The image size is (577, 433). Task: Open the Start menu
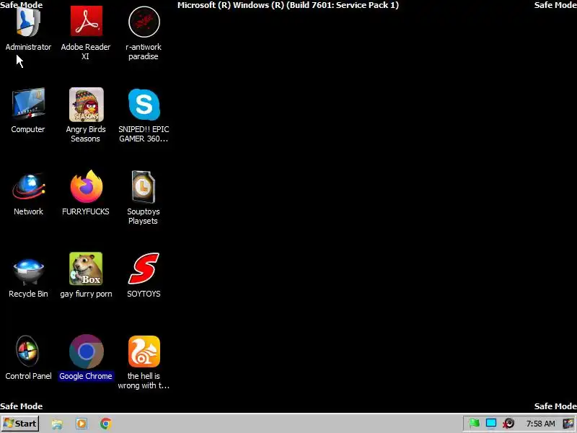pyautogui.click(x=20, y=424)
